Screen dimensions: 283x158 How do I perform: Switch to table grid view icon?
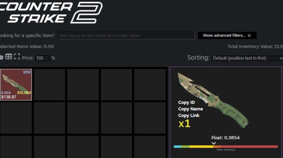click(x=9, y=56)
